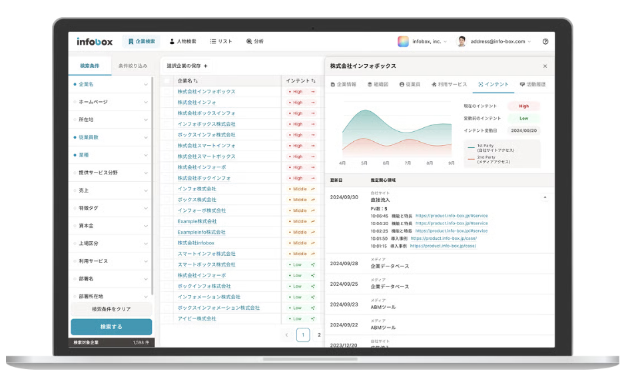Check the box for 株式会社インフォ row
626x377 pixels.
tap(167, 103)
